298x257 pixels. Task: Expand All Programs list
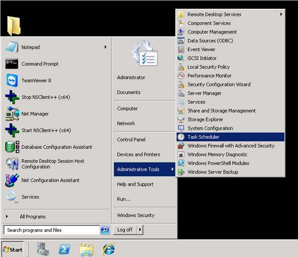point(33,216)
